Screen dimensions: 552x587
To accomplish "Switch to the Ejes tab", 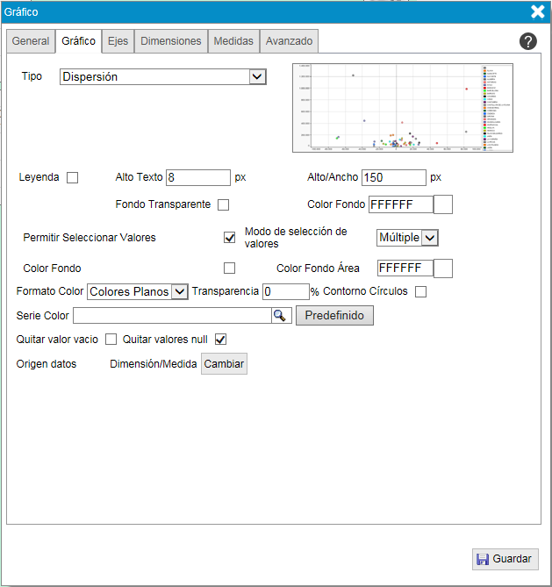I will pyautogui.click(x=118, y=41).
